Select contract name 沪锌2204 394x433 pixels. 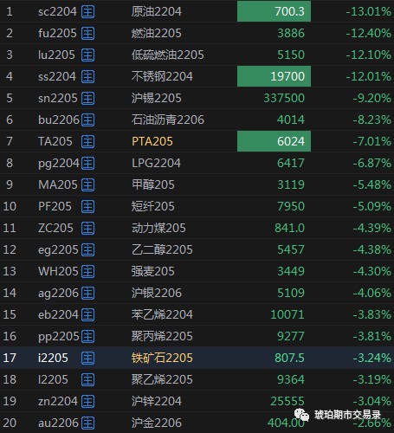pyautogui.click(x=157, y=401)
